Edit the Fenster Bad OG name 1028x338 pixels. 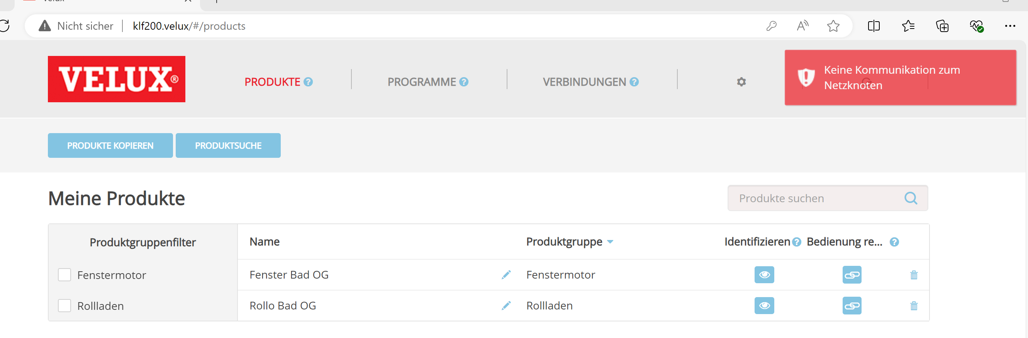click(506, 275)
